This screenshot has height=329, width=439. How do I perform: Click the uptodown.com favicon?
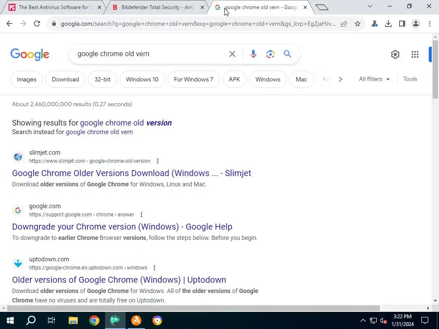pyautogui.click(x=18, y=263)
